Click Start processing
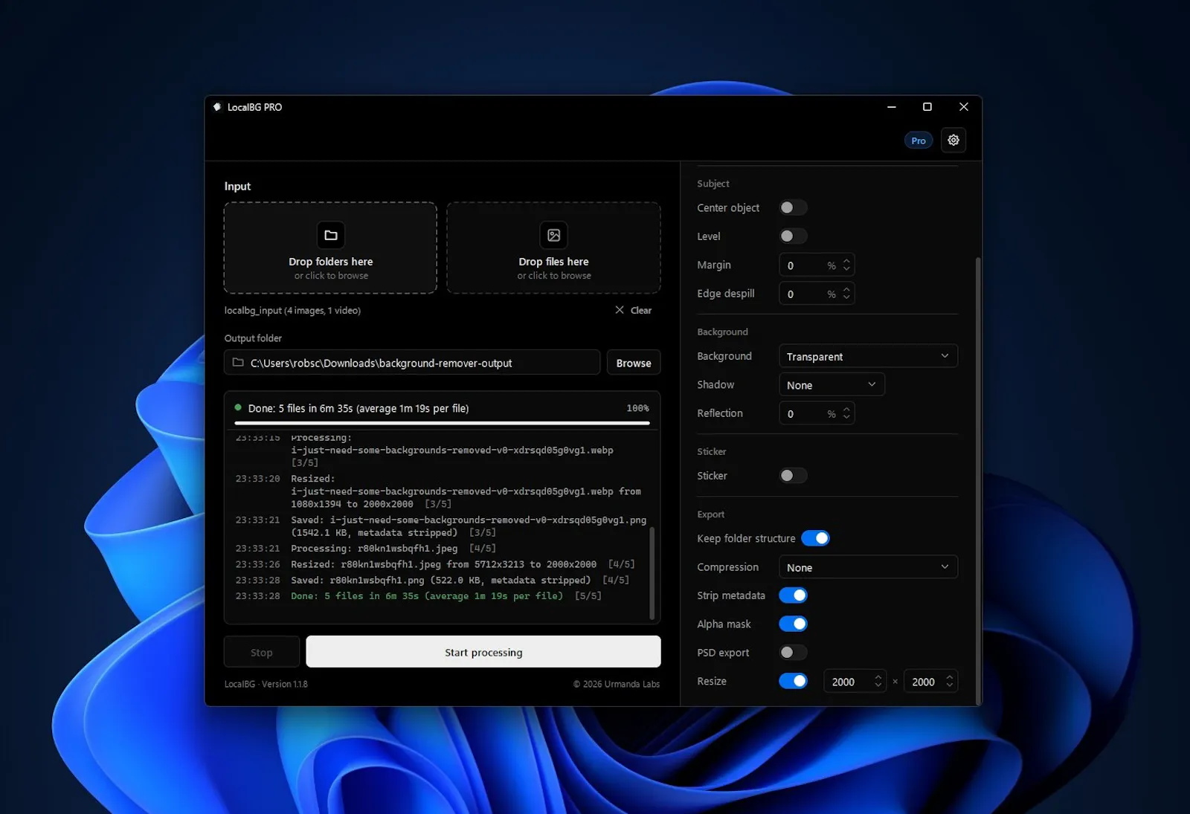The width and height of the screenshot is (1190, 814). click(x=483, y=652)
